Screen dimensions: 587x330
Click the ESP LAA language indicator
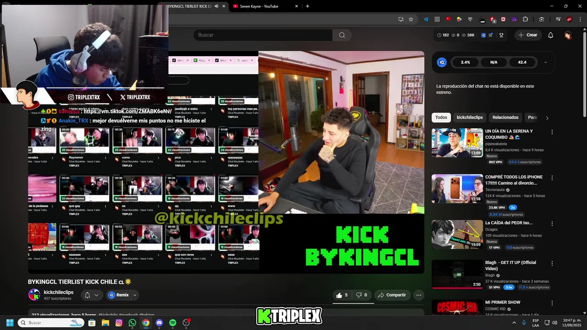click(536, 323)
